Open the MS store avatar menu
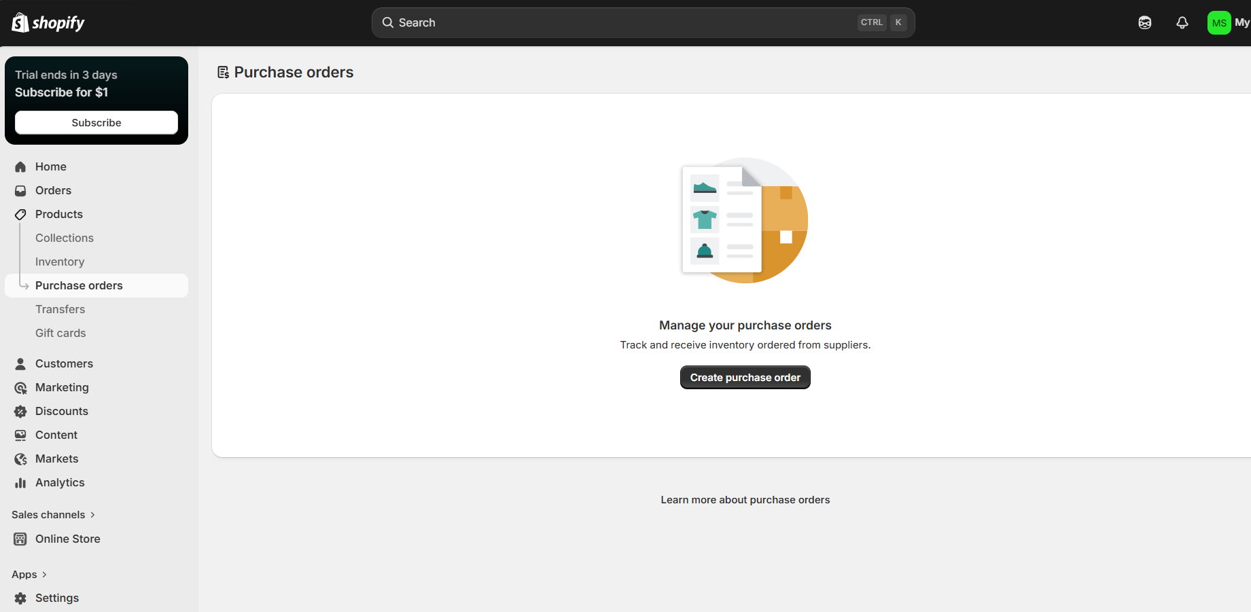 click(x=1219, y=22)
